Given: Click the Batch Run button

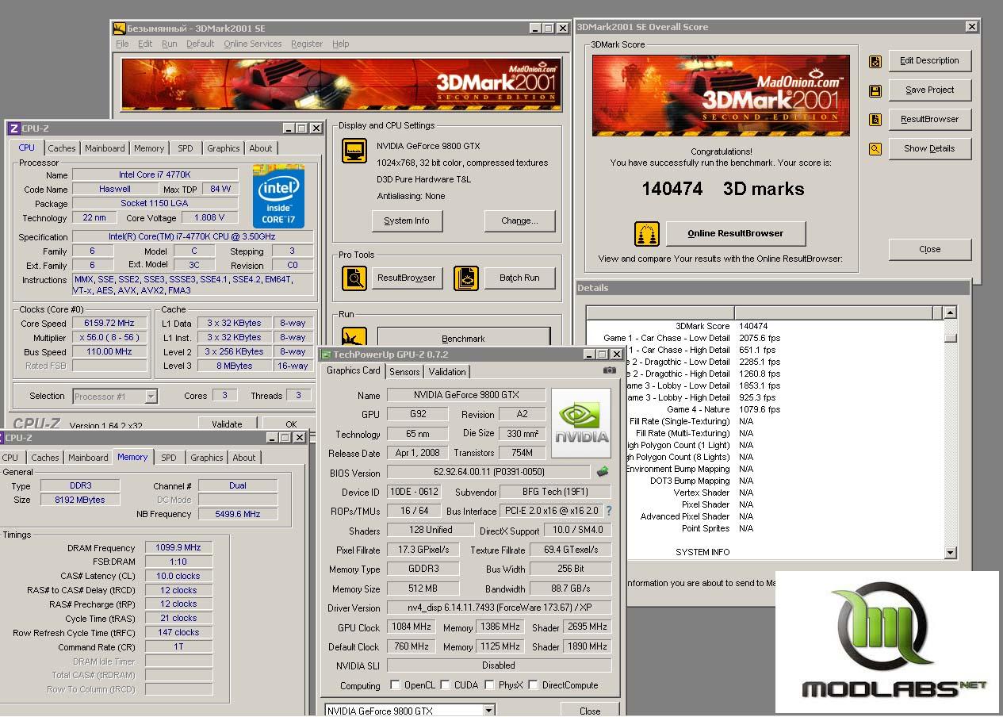Looking at the screenshot, I should pos(519,278).
